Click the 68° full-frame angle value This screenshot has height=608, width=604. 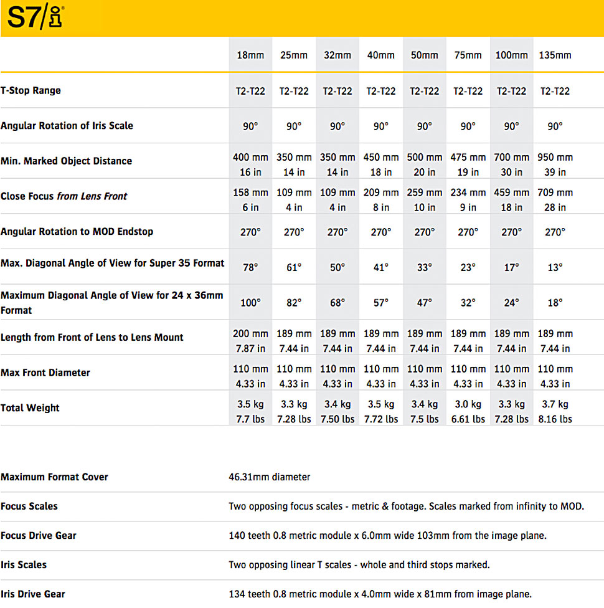coord(337,303)
